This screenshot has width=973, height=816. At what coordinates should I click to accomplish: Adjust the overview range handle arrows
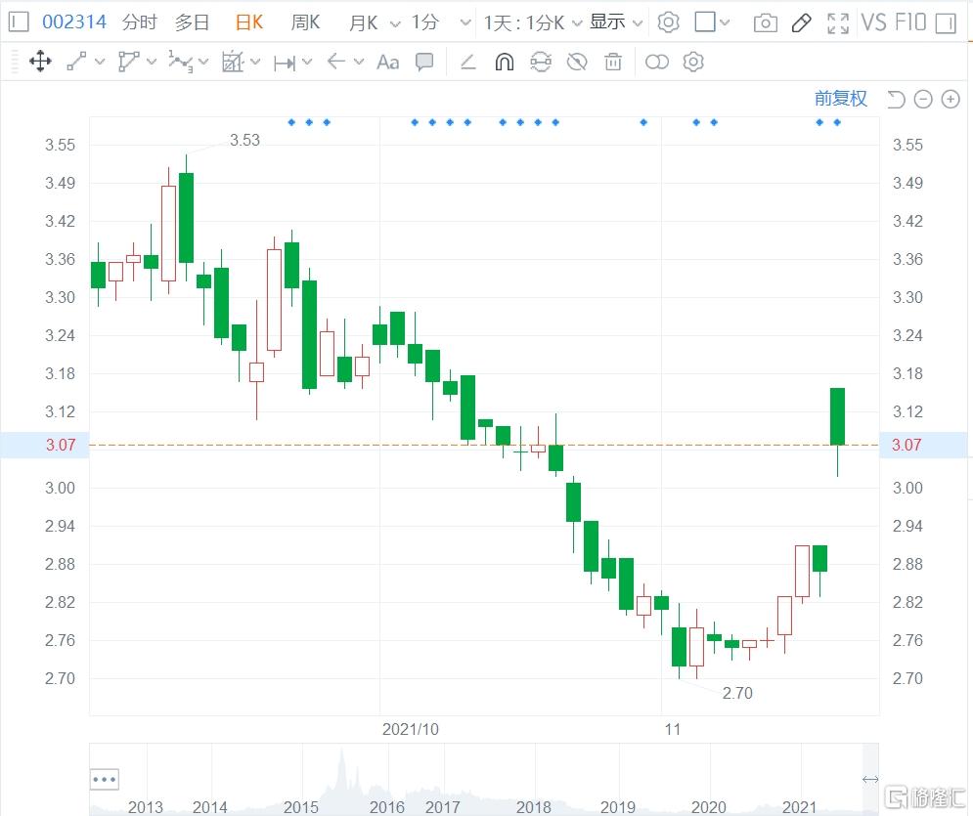[x=870, y=780]
